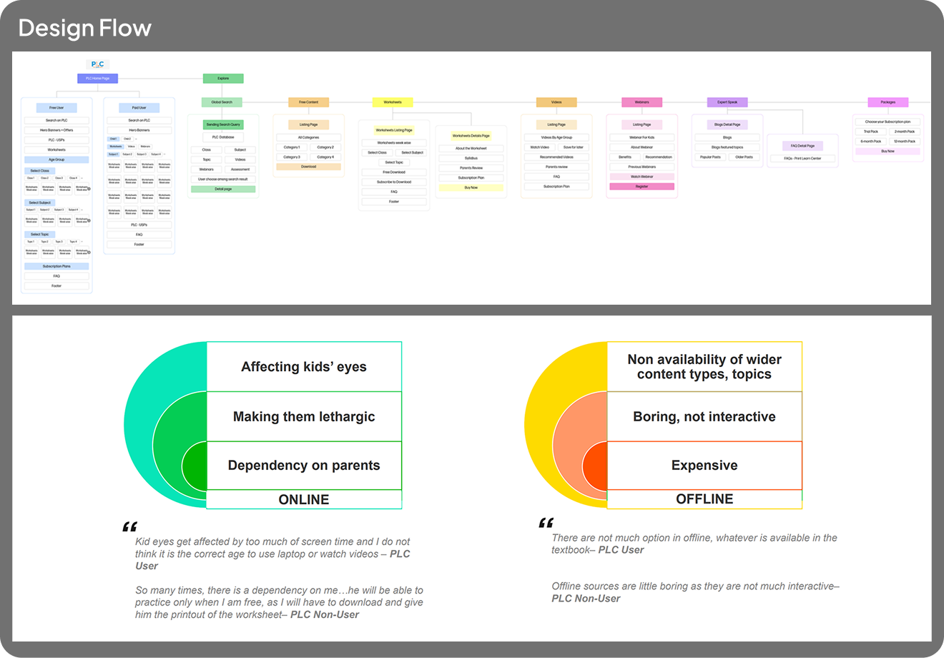Click the Trial Pack option in Packages
The image size is (944, 658).
[870, 132]
